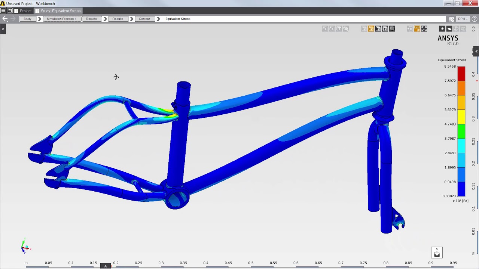The image size is (479, 269).
Task: Click the 0.5 mark on bottom ruler
Action: [x=251, y=263]
